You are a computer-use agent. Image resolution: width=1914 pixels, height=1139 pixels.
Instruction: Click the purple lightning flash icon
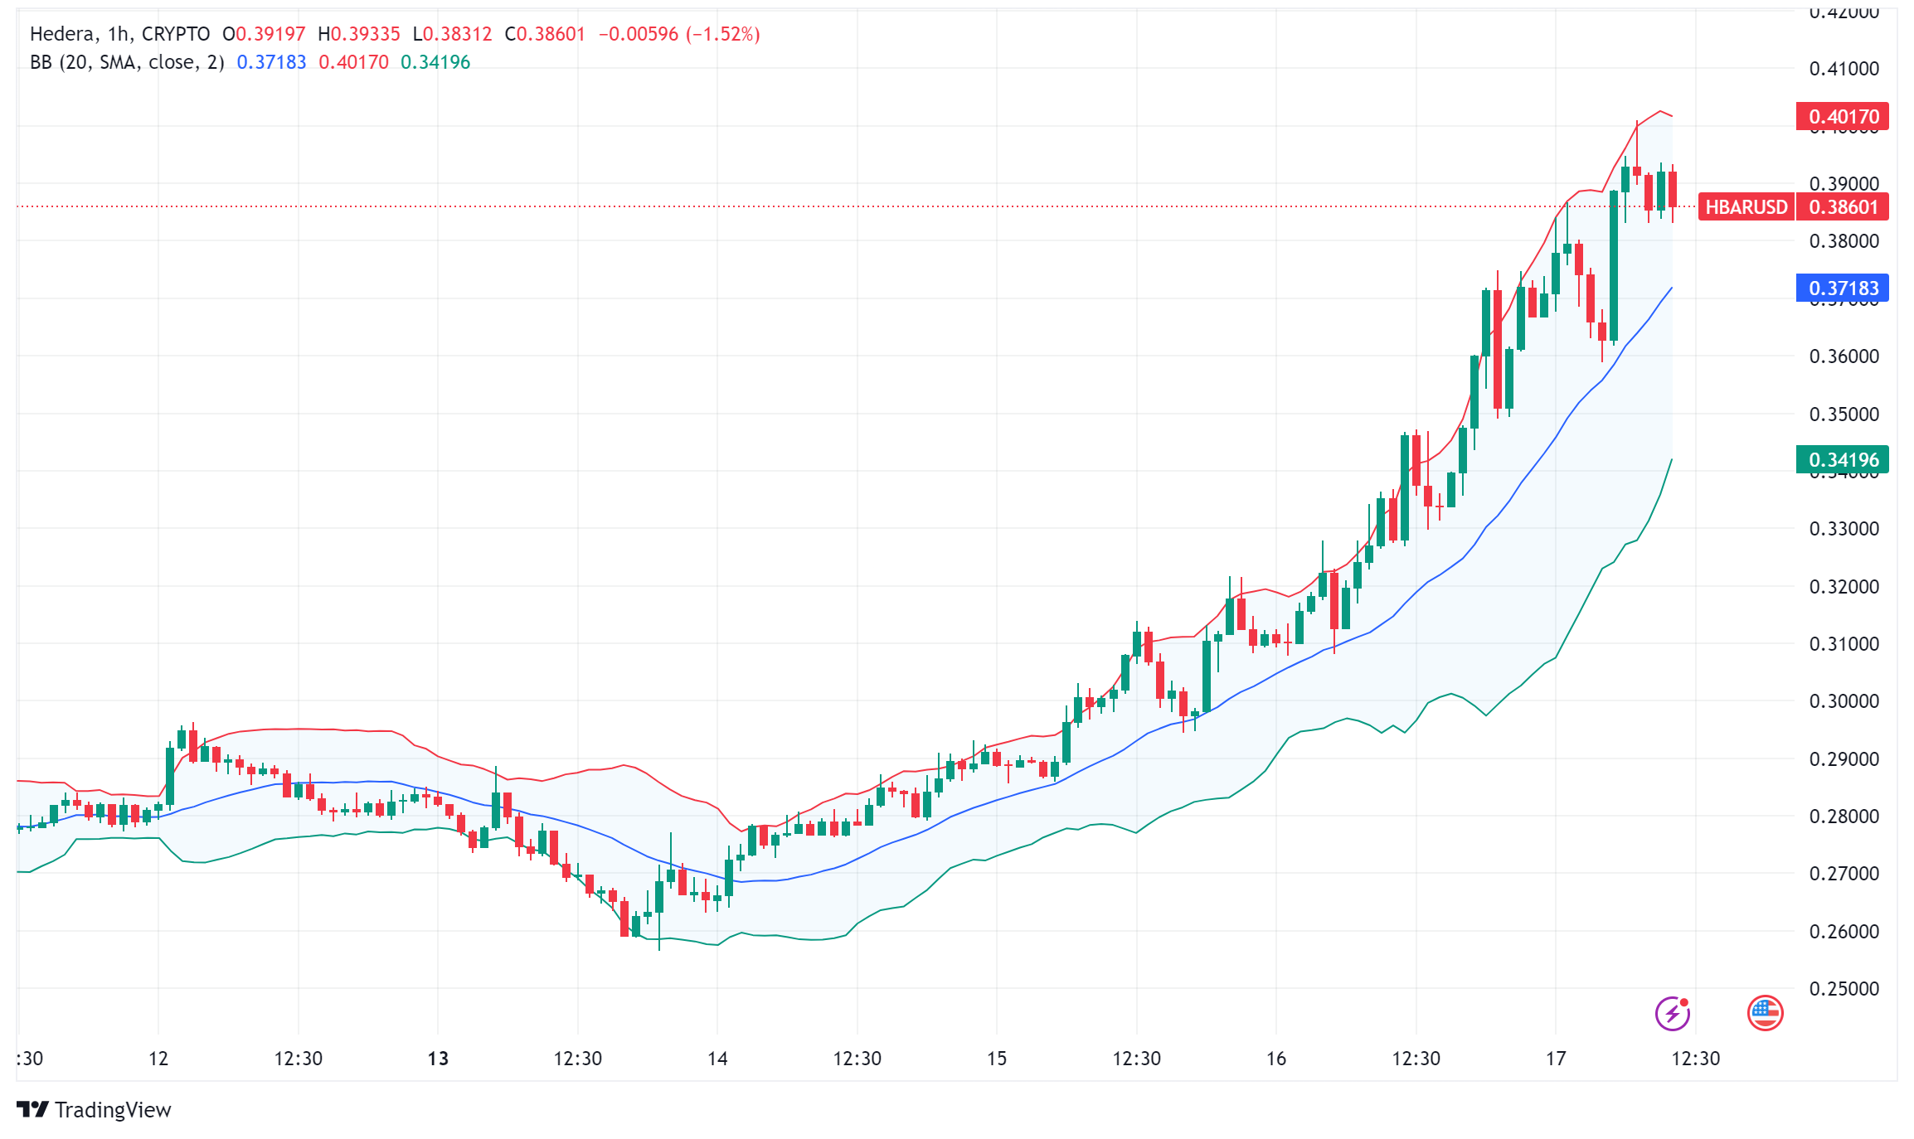point(1673,1013)
